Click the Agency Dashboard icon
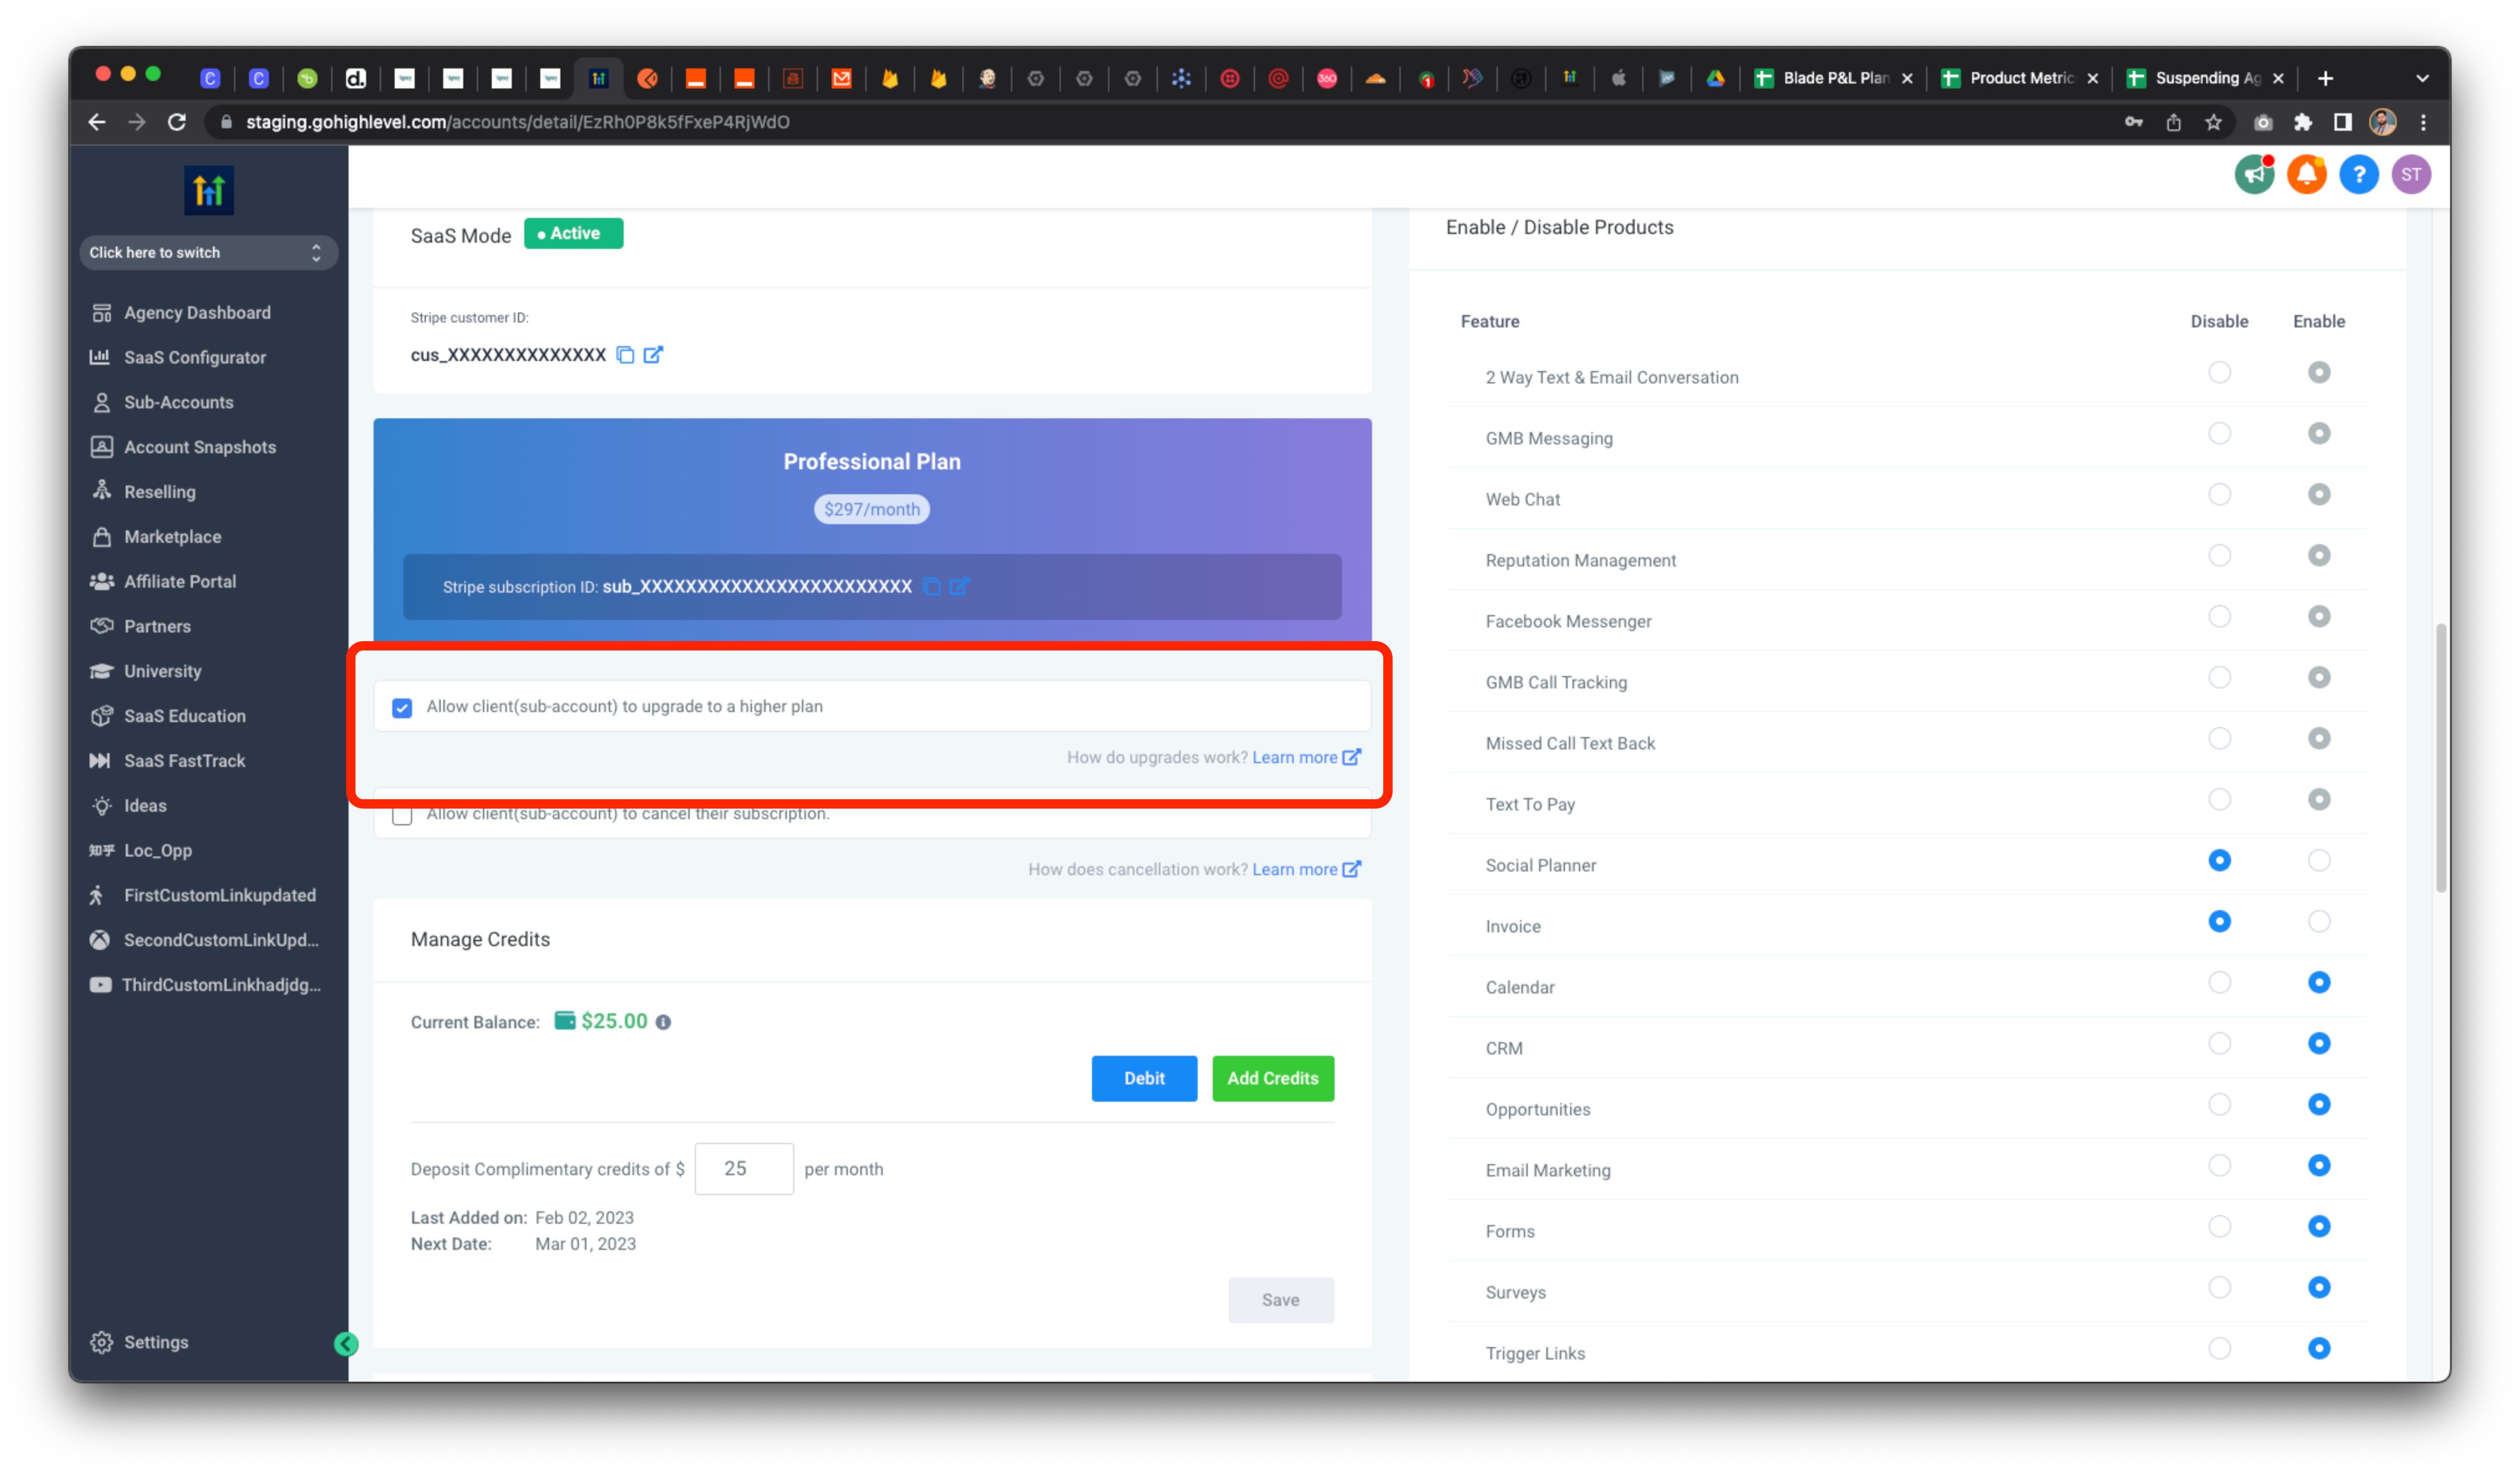 tap(100, 312)
